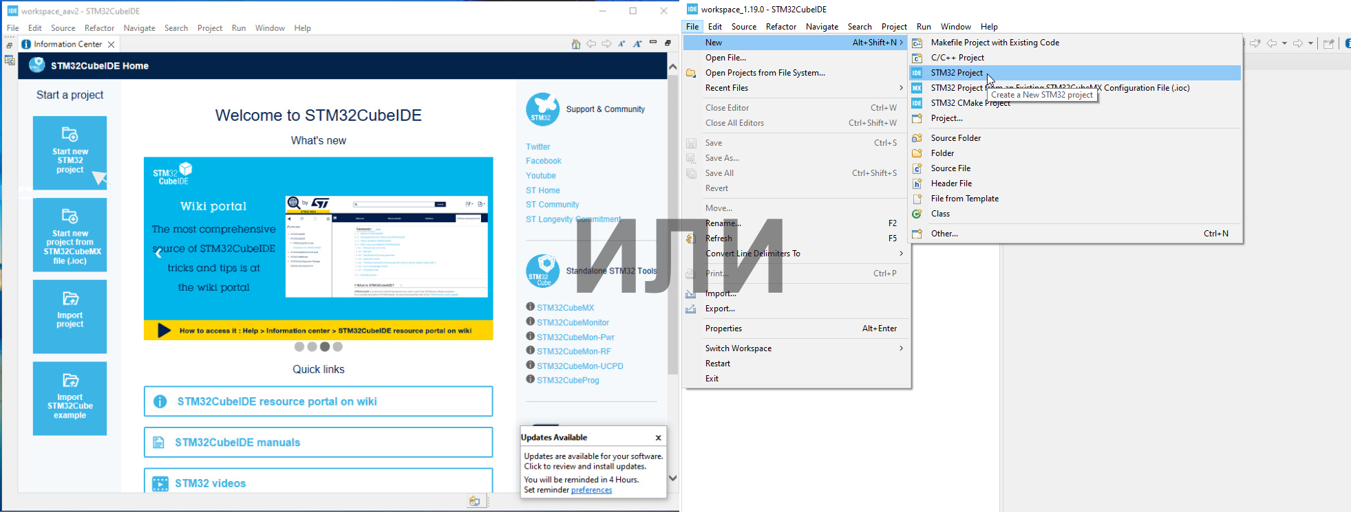Image resolution: width=1351 pixels, height=512 pixels.
Task: Open the Project menu in the right window
Action: click(x=894, y=27)
